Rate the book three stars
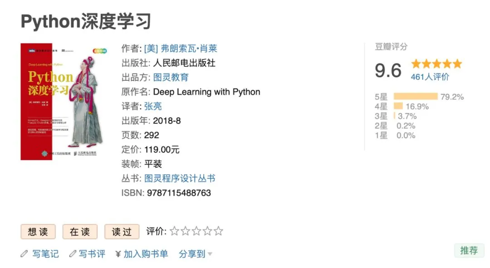Image resolution: width=490 pixels, height=268 pixels. [x=196, y=231]
